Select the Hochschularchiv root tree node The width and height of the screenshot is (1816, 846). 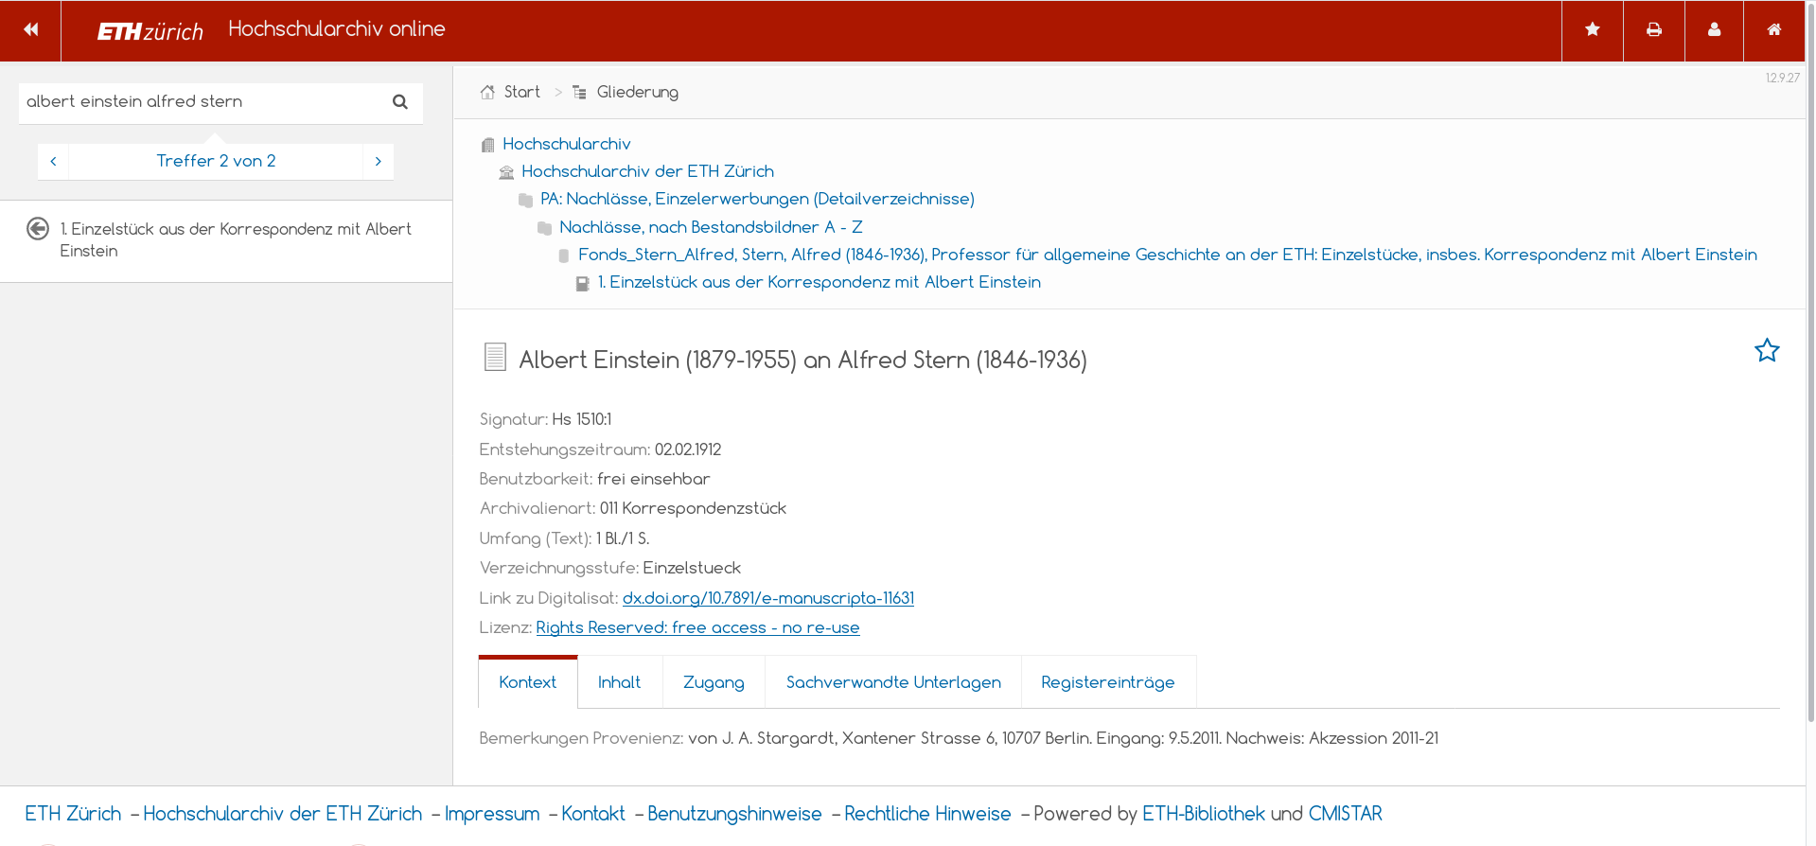pos(566,144)
